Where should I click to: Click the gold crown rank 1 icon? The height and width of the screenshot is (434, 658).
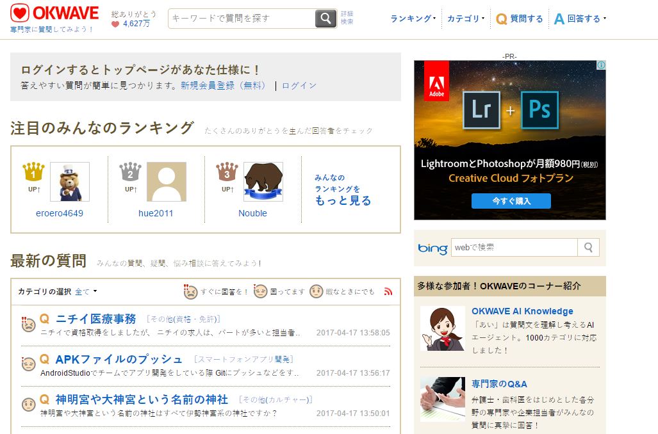33,172
